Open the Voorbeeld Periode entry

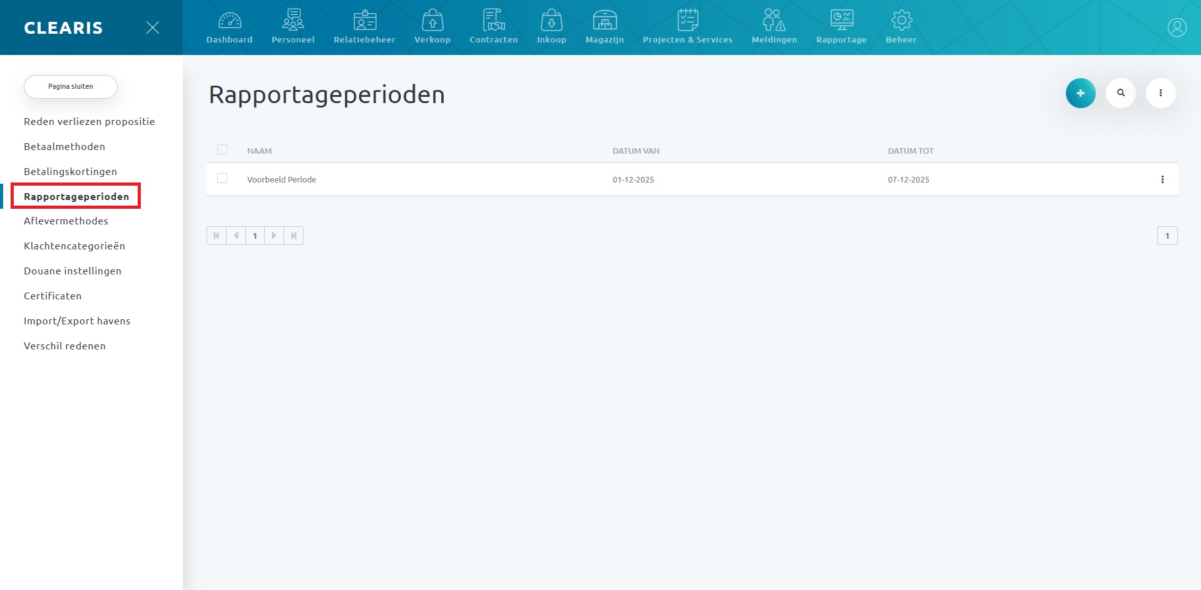[x=282, y=179]
